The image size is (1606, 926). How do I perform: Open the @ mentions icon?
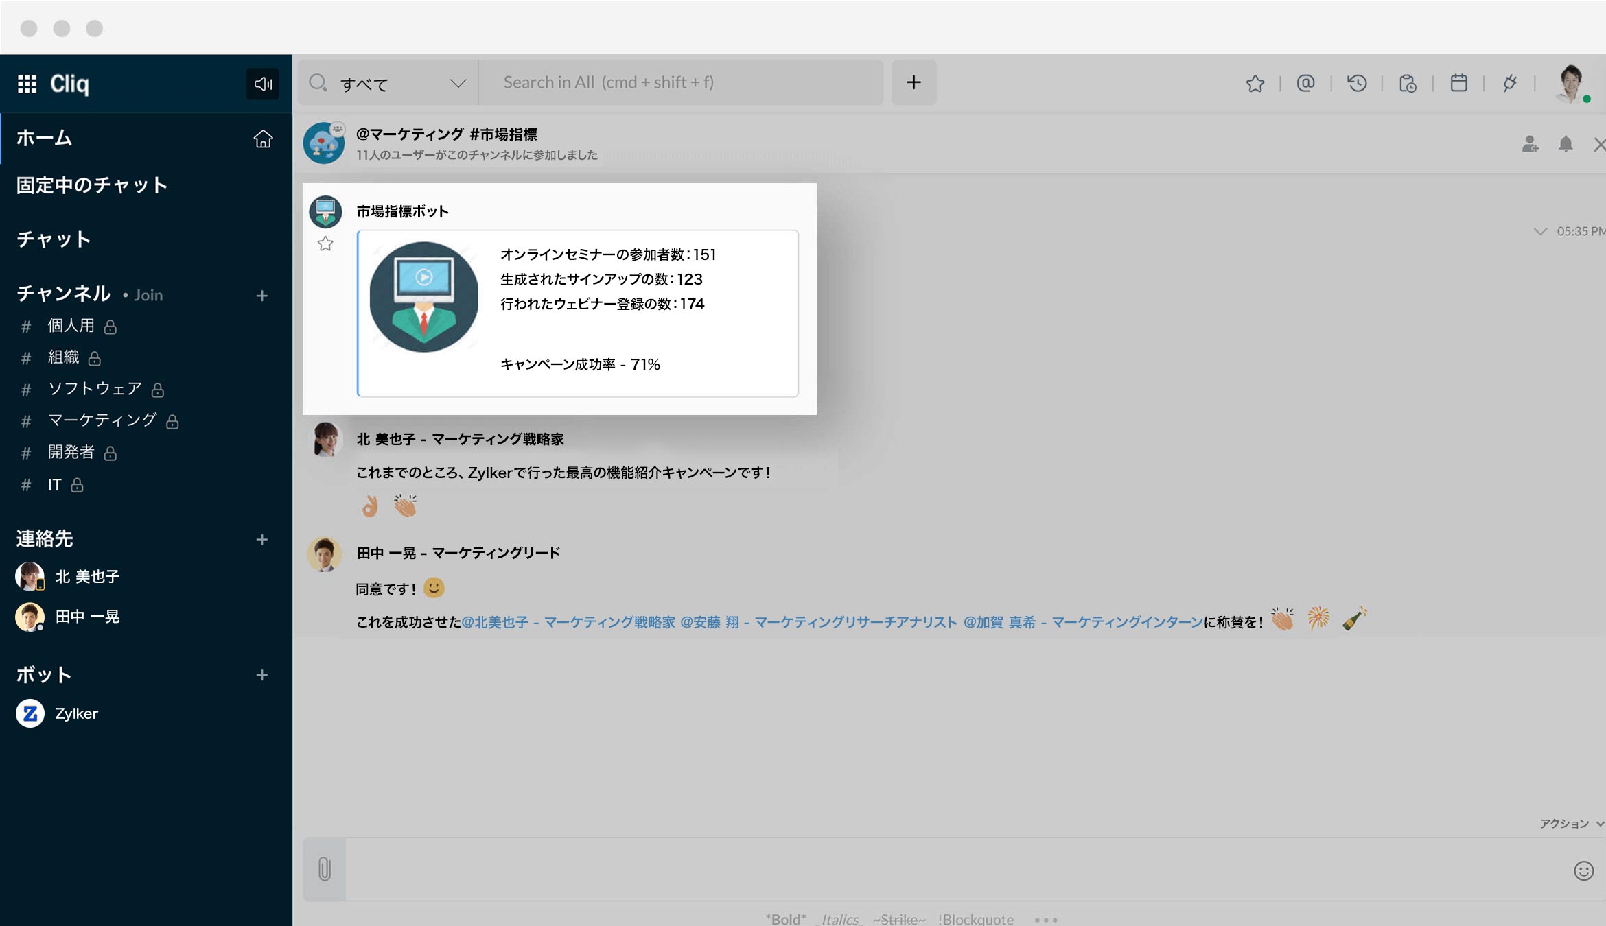(1305, 84)
